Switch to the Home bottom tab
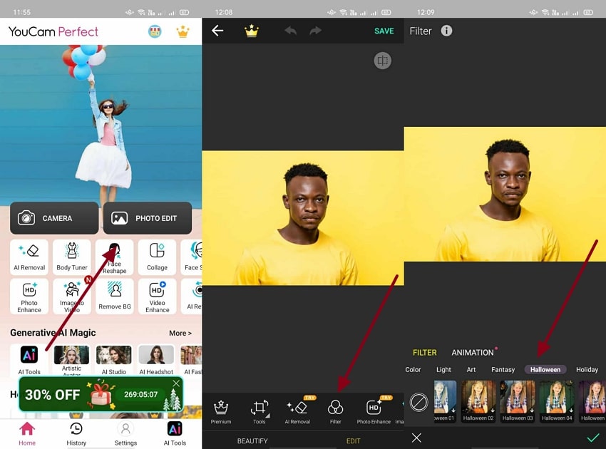The width and height of the screenshot is (606, 449). (27, 434)
